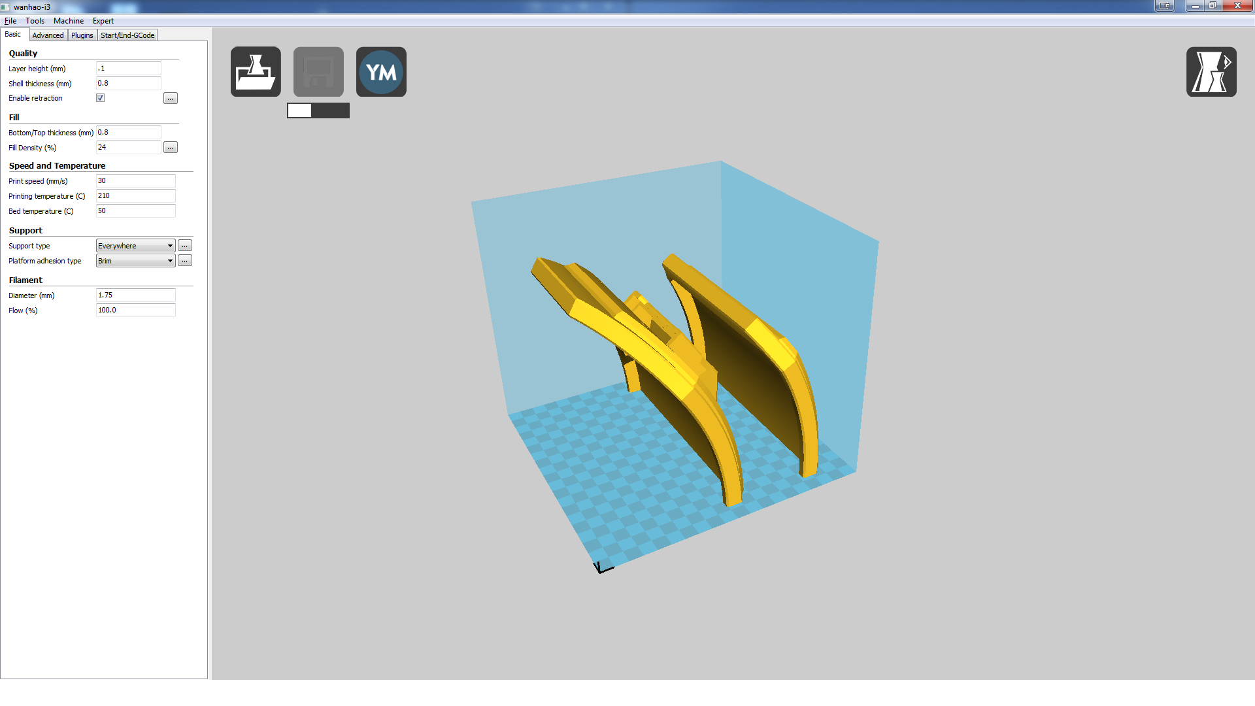Open the Expert menu
This screenshot has width=1255, height=706.
pyautogui.click(x=103, y=21)
